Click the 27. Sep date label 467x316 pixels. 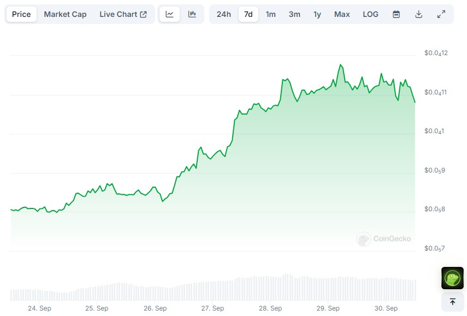[212, 308]
